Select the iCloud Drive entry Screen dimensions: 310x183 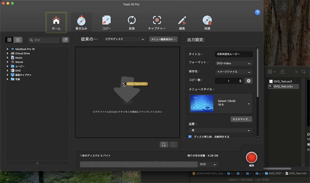point(22,53)
